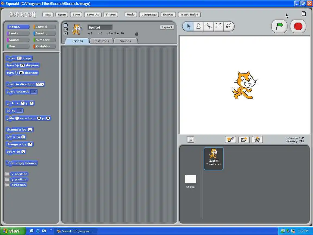Screen dimensions: 313x235
Task: Click the Undo button
Action: pos(131,15)
